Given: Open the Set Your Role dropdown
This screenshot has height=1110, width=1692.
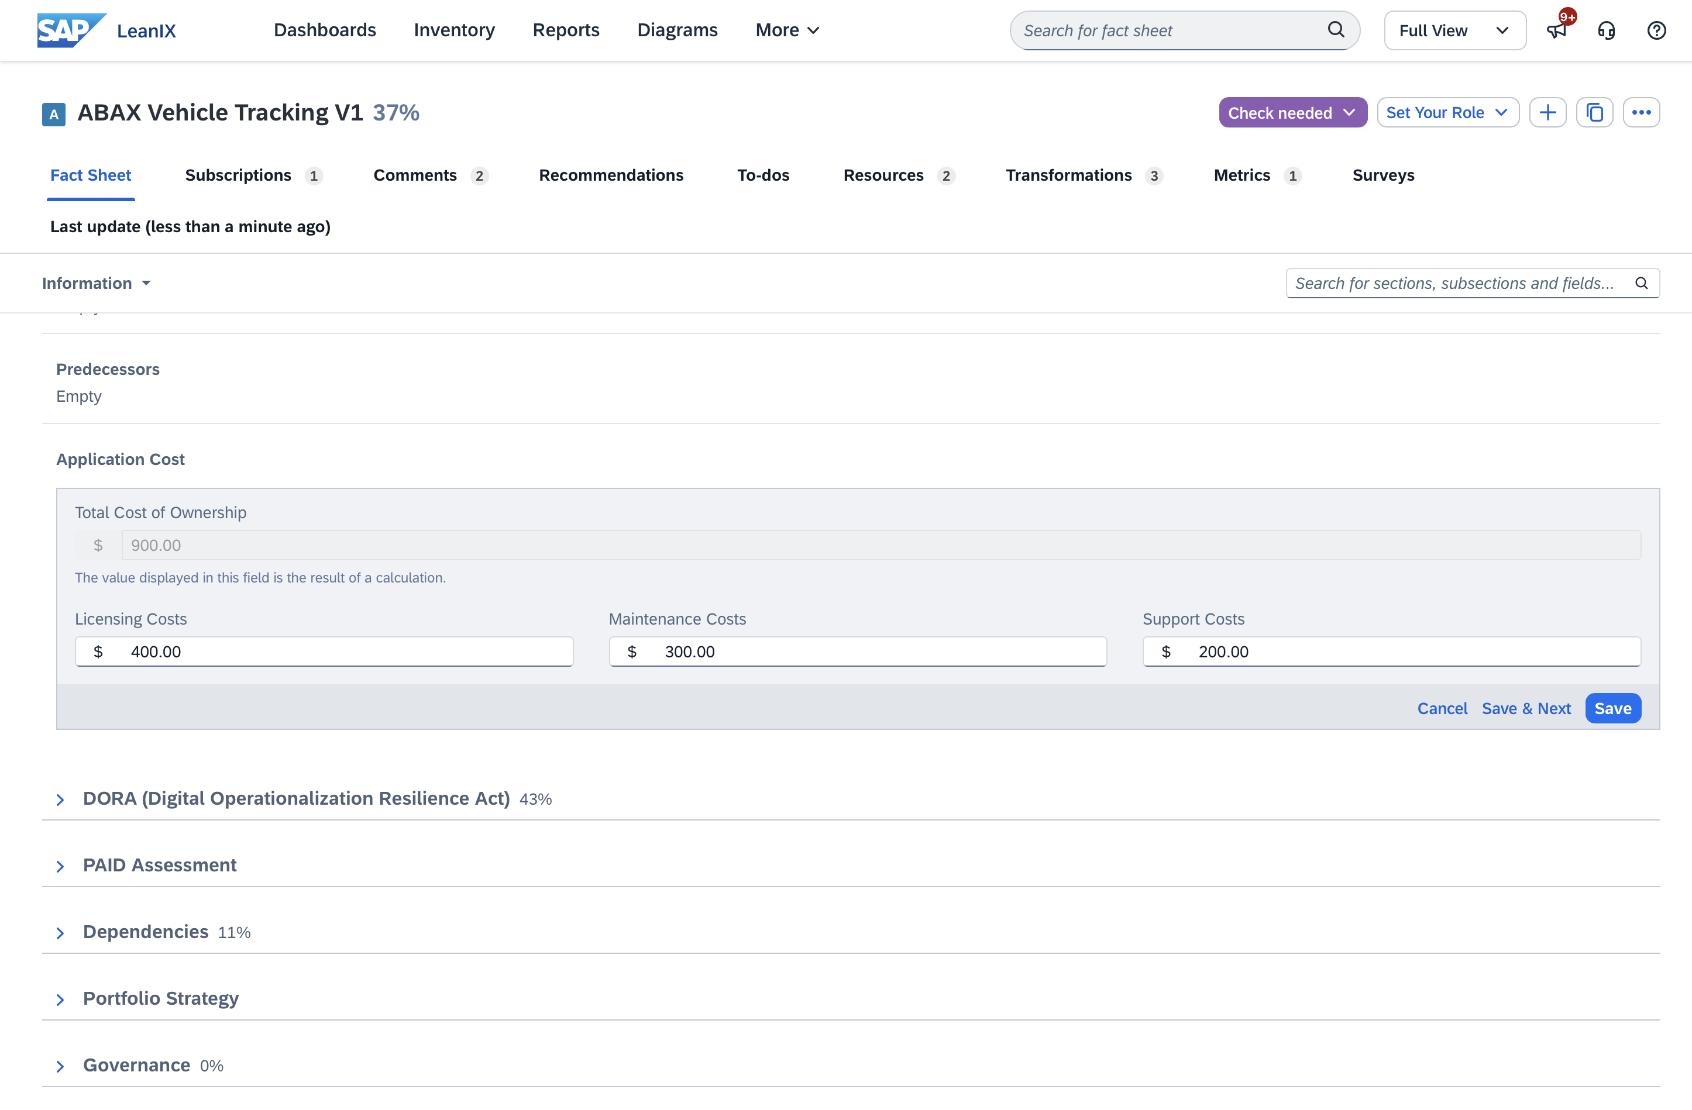Looking at the screenshot, I should click(x=1448, y=112).
